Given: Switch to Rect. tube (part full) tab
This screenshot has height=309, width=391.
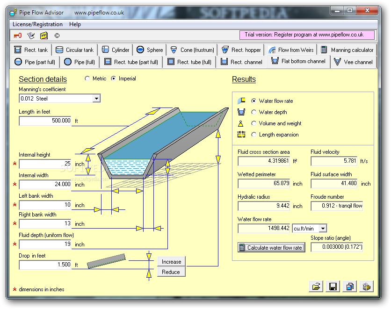Looking at the screenshot, I should coord(131,62).
